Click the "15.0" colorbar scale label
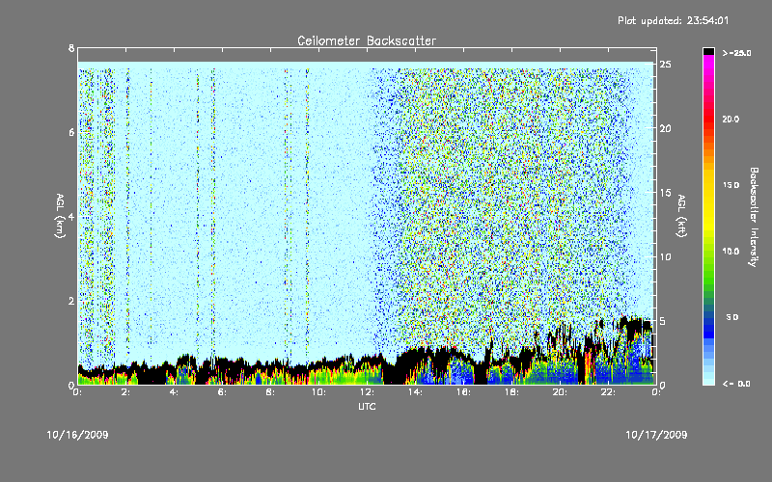 (731, 185)
